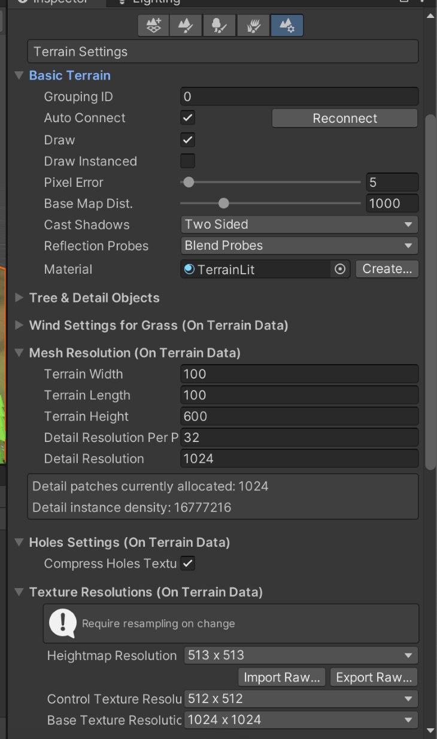This screenshot has height=739, width=437.
Task: Click the Reconnect button
Action: [344, 118]
